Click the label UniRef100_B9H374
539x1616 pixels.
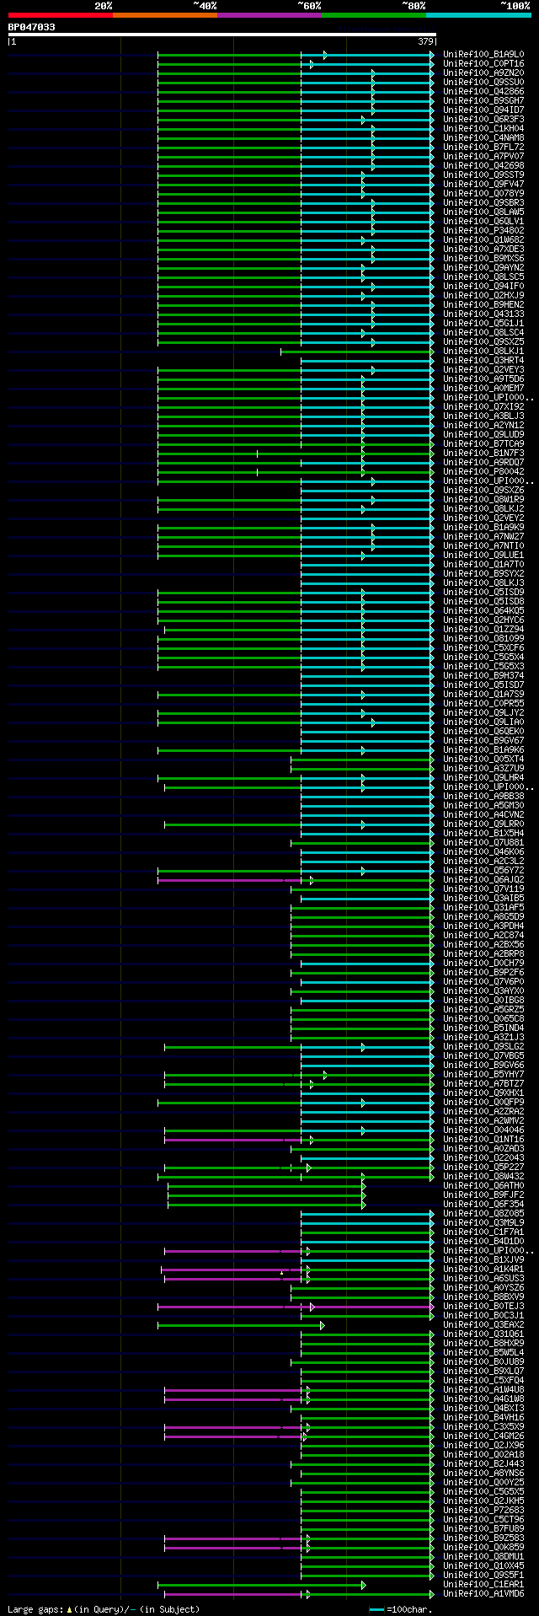[x=483, y=675]
